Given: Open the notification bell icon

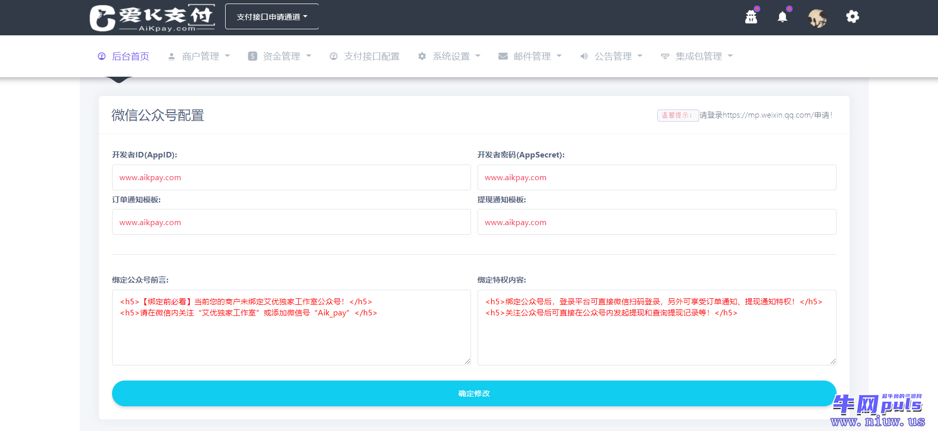Looking at the screenshot, I should [x=783, y=17].
